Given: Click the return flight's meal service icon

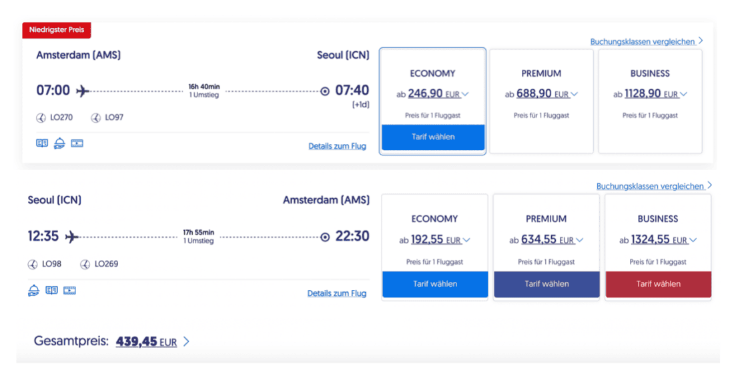Looking at the screenshot, I should pos(33,290).
